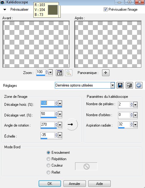The height and width of the screenshot is (188, 145).
Task: Click the Panoramique pan arrows icon
Action: point(106,73)
